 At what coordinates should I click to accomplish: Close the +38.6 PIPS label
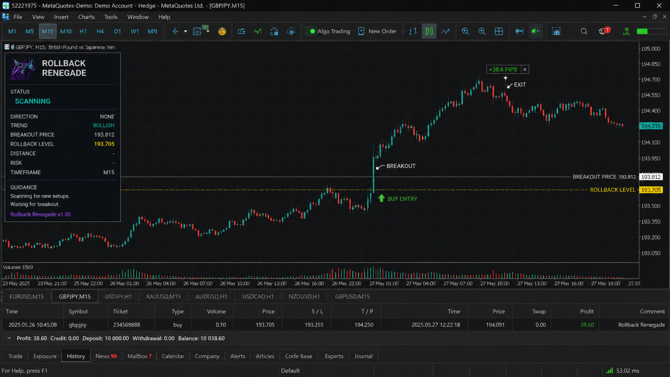point(525,69)
